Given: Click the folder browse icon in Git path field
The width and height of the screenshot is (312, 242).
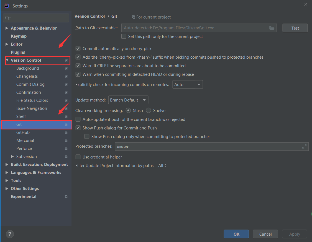Looking at the screenshot, I should click(272, 28).
